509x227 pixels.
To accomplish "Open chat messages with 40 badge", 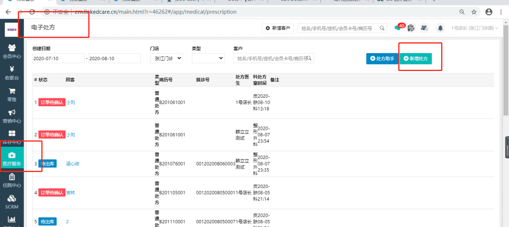I will (398, 28).
